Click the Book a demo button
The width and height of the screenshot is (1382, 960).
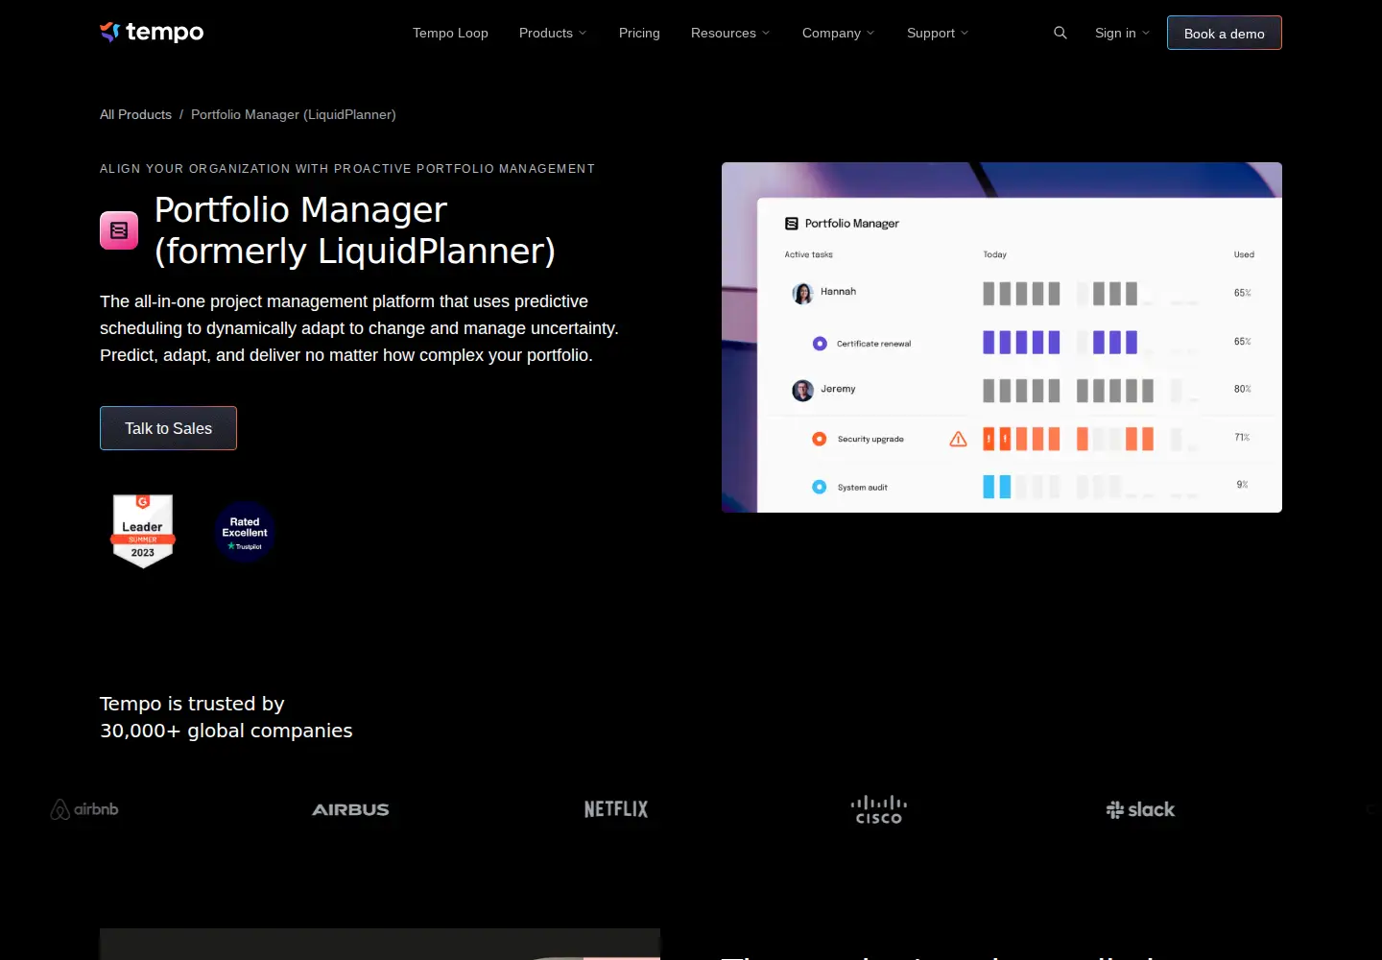(1225, 33)
